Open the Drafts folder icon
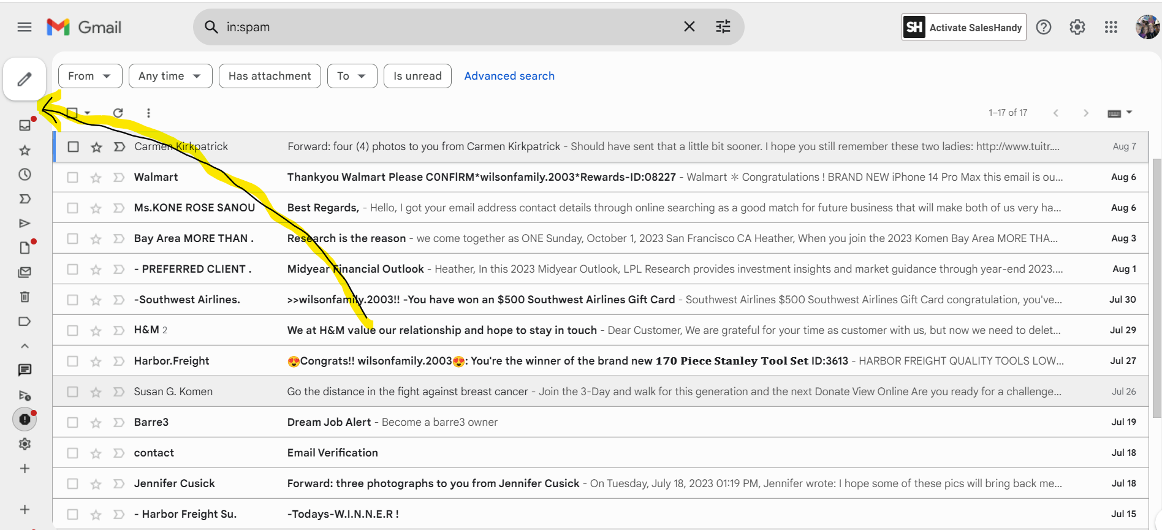Image resolution: width=1162 pixels, height=530 pixels. click(x=25, y=248)
